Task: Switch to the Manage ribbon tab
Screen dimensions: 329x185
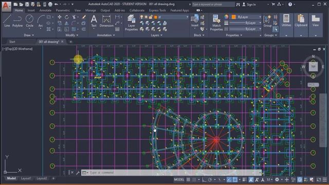Action: coord(90,10)
